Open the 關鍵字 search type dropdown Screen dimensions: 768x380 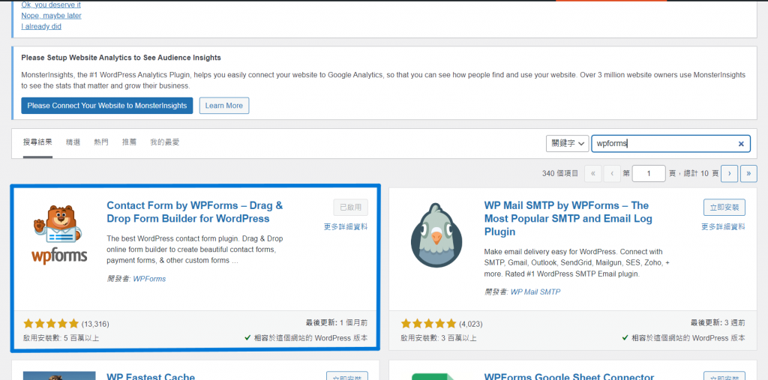click(x=567, y=143)
